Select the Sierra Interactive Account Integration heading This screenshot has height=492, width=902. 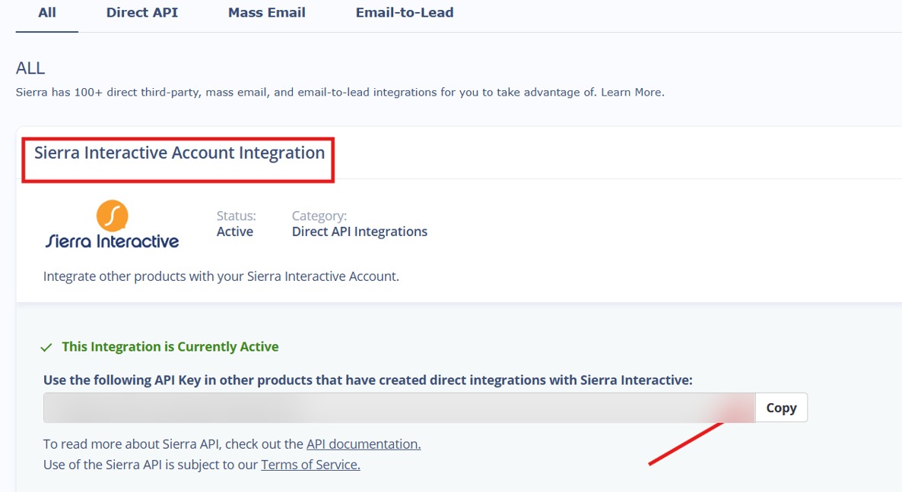click(x=179, y=153)
